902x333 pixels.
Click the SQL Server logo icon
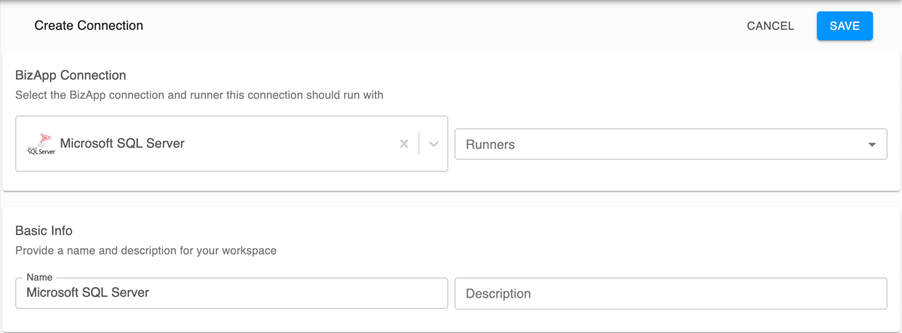(x=42, y=144)
